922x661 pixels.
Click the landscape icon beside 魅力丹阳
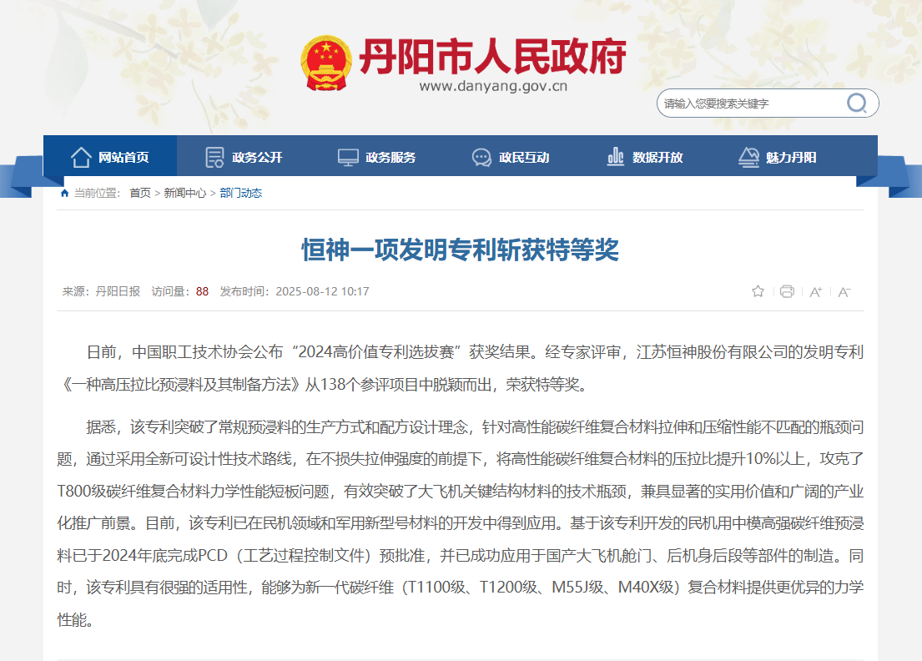[748, 157]
